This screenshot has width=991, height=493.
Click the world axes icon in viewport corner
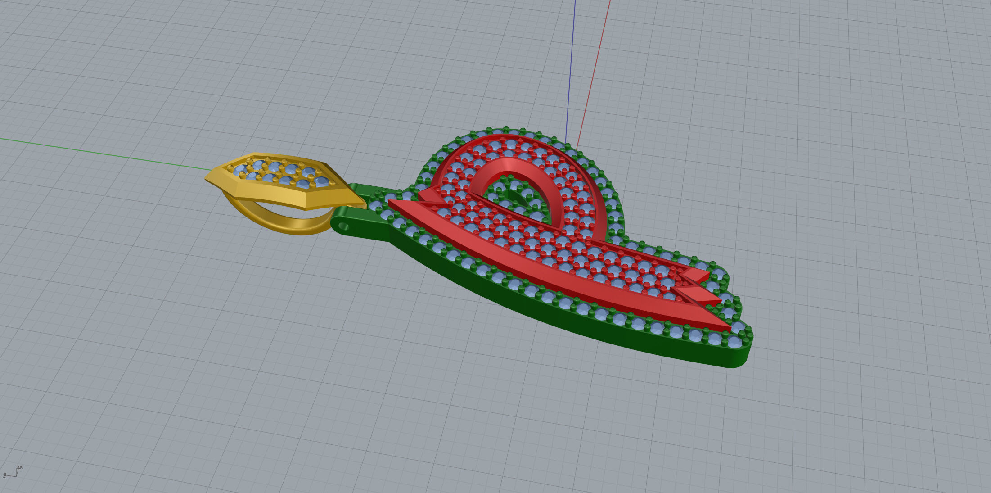(x=12, y=471)
